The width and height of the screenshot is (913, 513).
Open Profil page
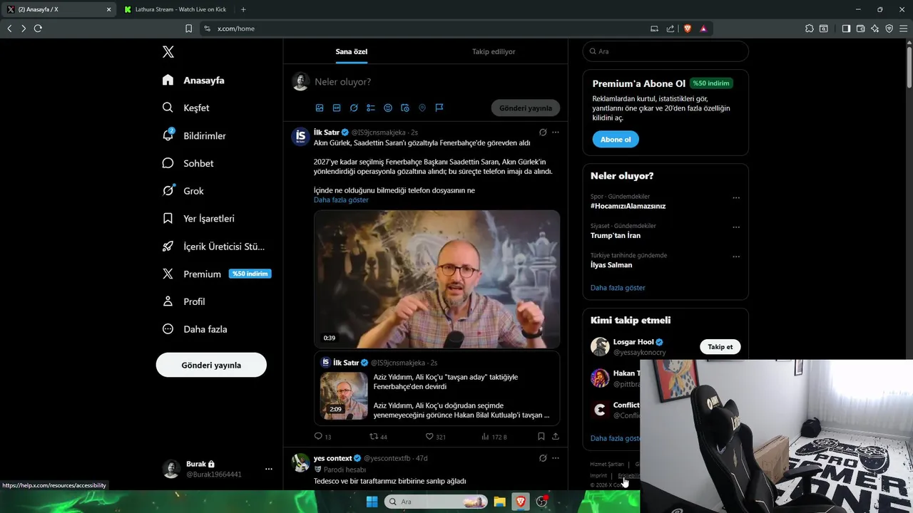(183, 301)
